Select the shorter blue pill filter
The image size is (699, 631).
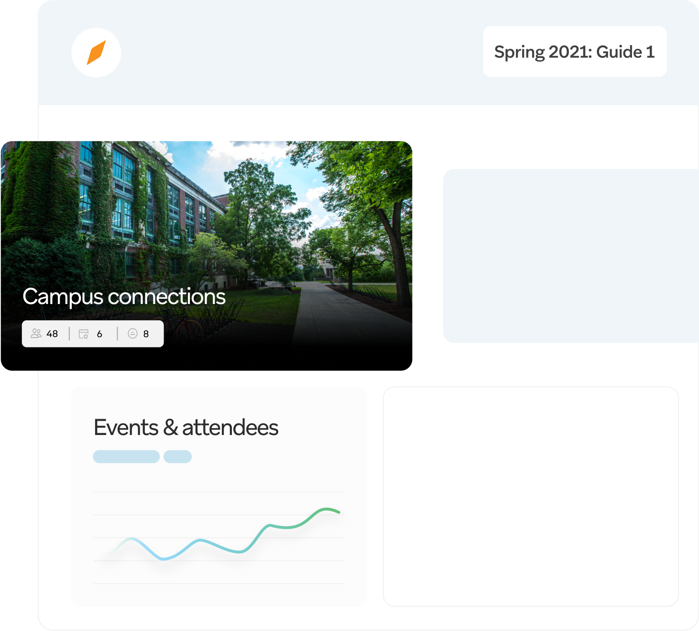pyautogui.click(x=177, y=457)
